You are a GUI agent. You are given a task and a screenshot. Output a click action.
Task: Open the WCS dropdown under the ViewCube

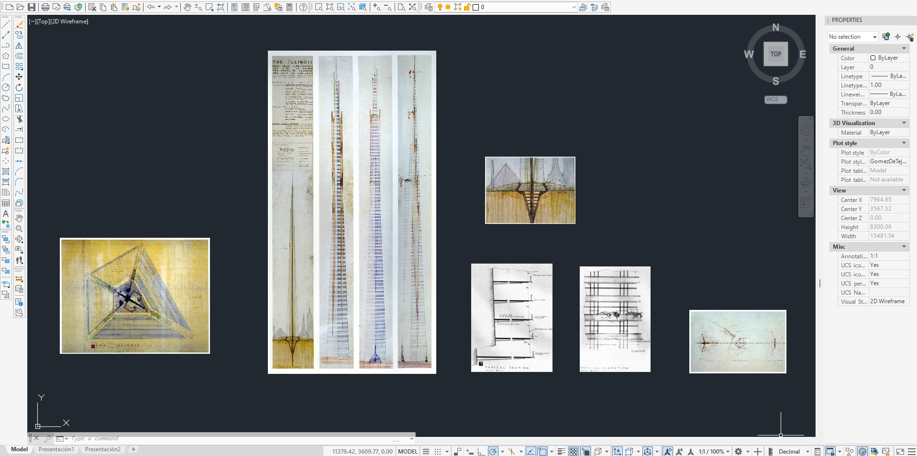click(775, 99)
